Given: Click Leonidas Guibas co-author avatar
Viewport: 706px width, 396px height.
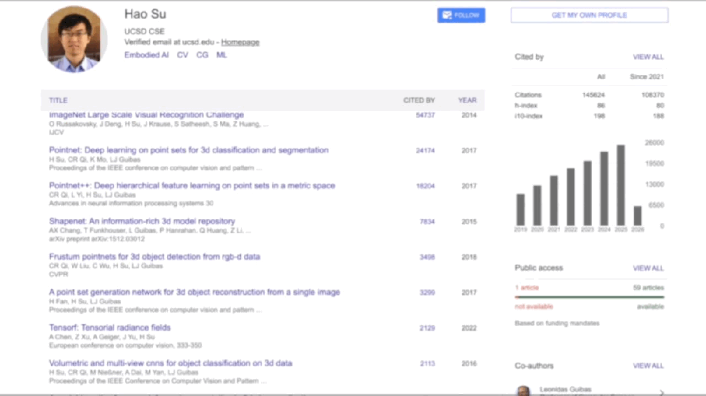Looking at the screenshot, I should click(x=523, y=391).
